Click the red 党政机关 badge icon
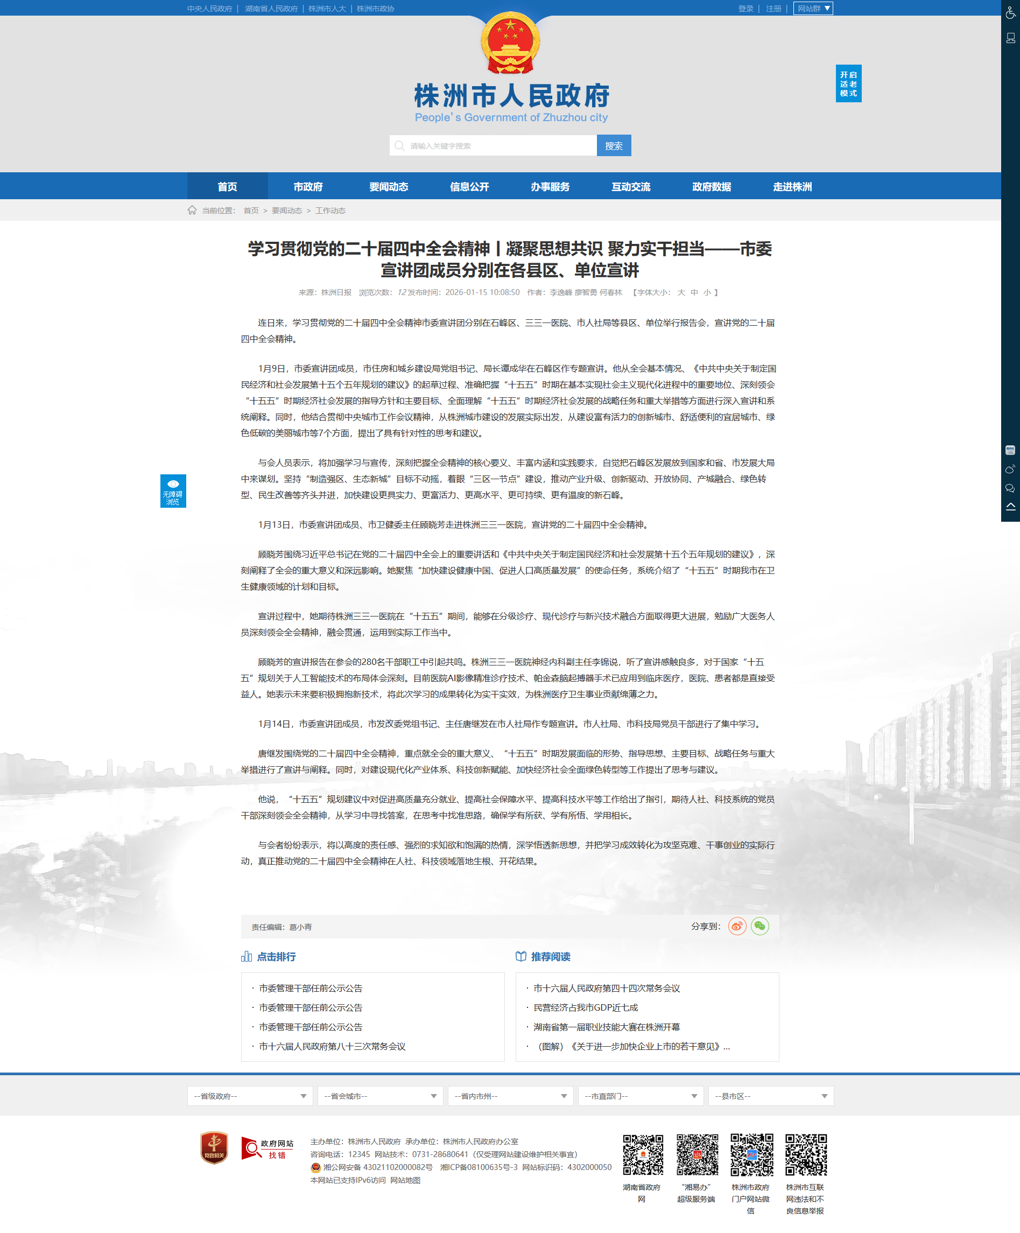The height and width of the screenshot is (1233, 1020). (214, 1147)
